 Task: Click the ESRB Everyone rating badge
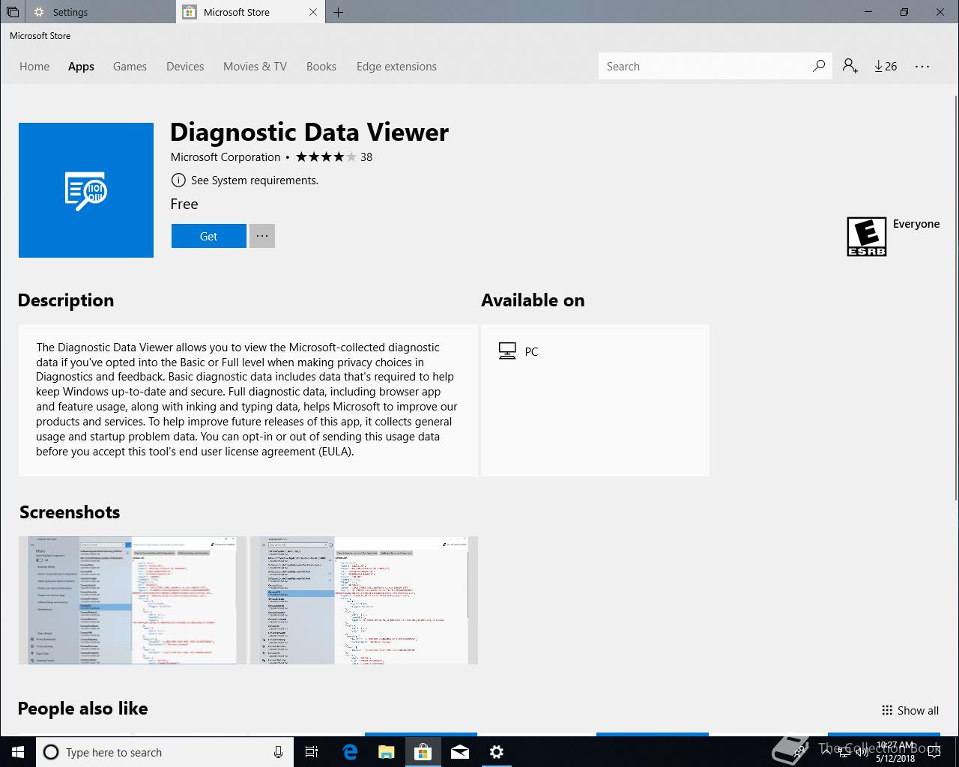click(x=866, y=237)
